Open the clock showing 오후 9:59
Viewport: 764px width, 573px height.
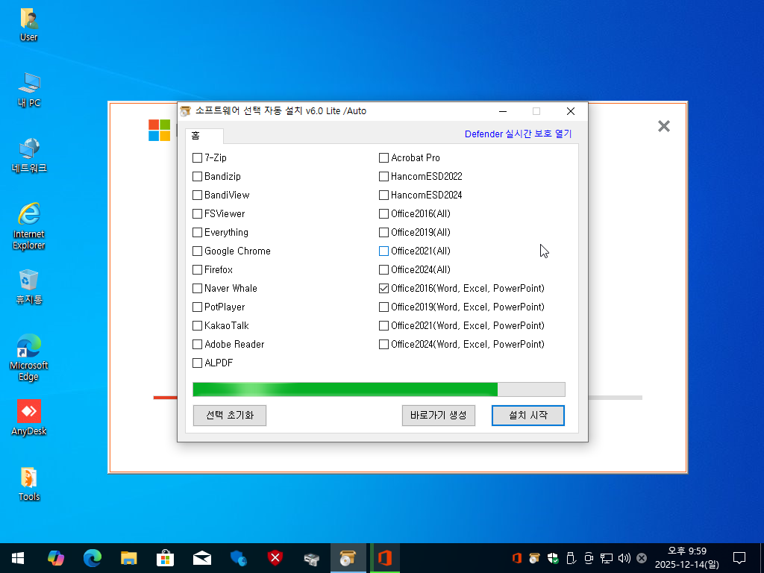coord(686,558)
